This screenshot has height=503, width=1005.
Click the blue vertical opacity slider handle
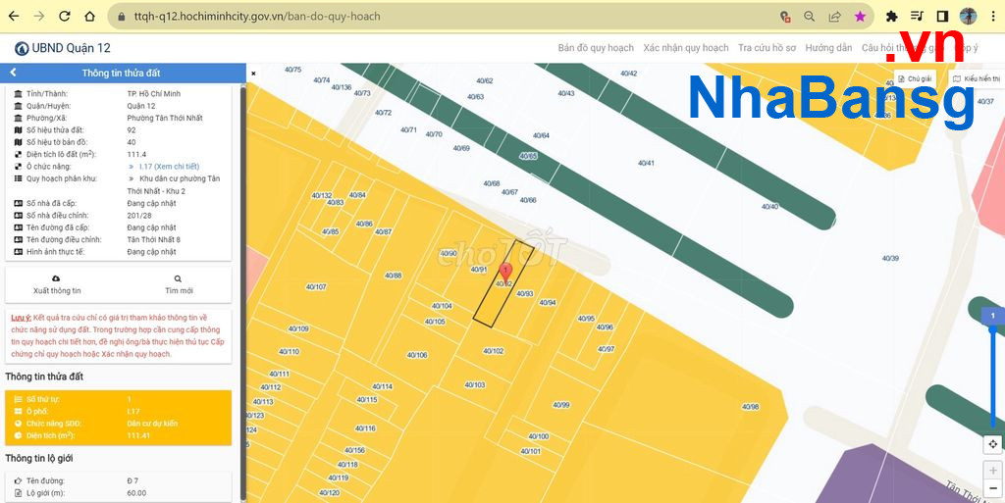point(992,316)
